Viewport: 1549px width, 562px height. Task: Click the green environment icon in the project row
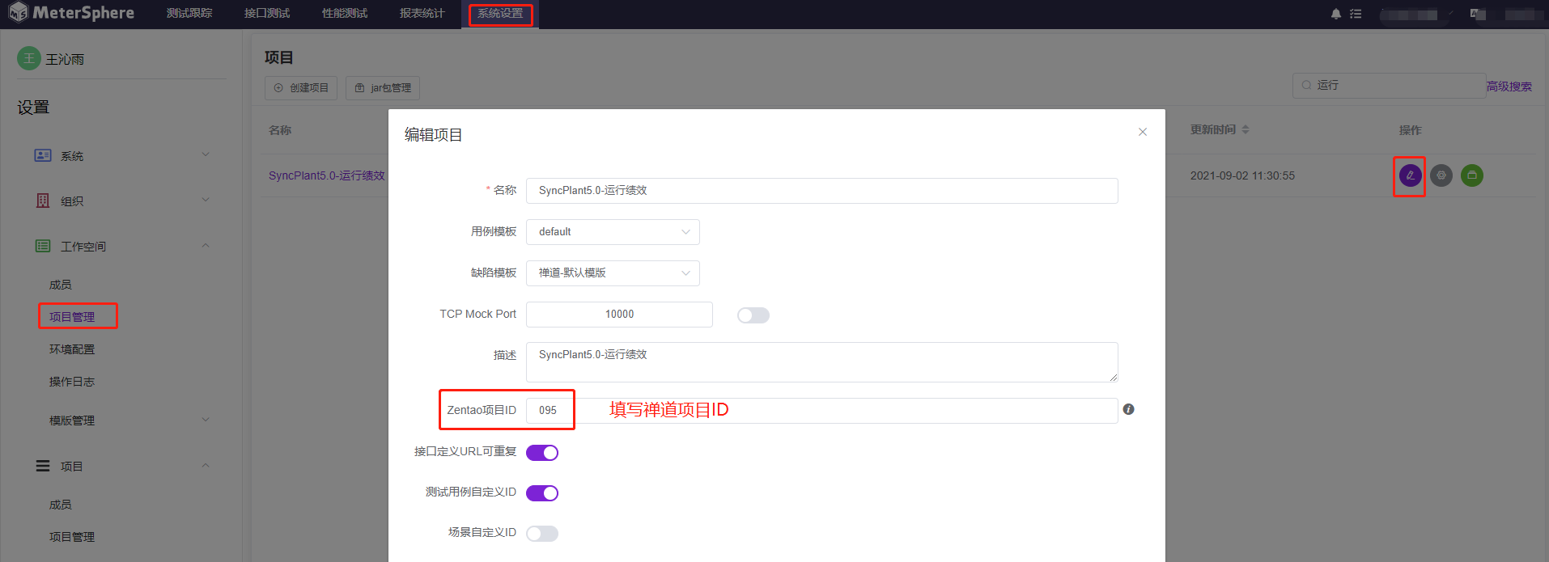coord(1471,175)
